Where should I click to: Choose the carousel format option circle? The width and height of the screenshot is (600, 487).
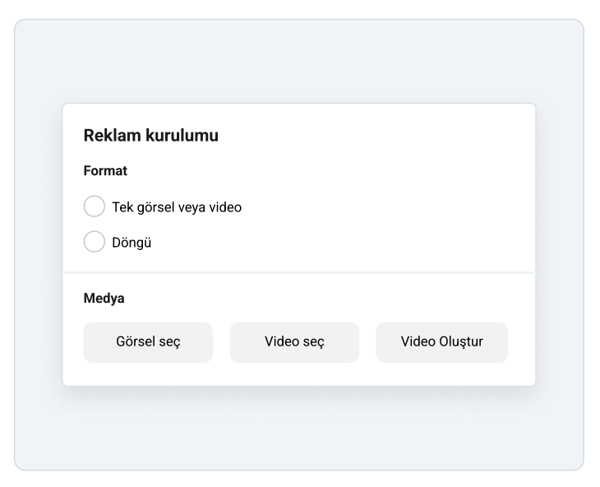click(x=95, y=242)
